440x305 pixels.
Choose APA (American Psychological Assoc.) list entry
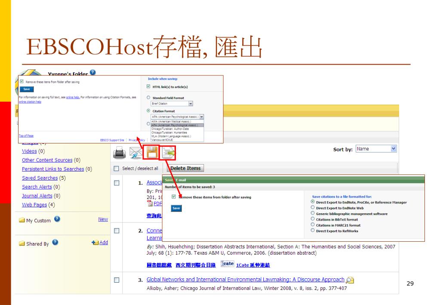point(177,125)
